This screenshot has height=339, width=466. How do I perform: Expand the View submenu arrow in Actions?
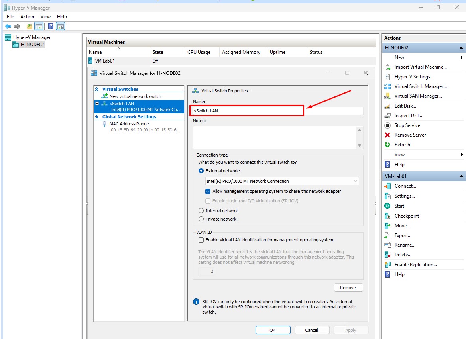click(462, 154)
